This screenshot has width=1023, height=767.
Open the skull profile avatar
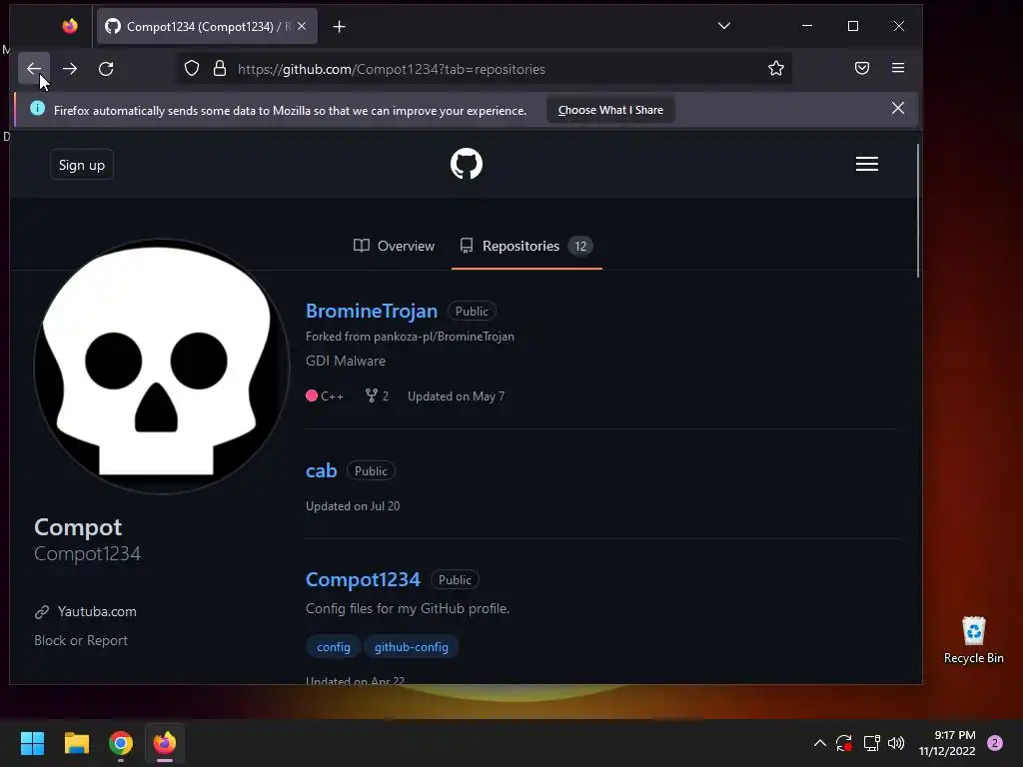[161, 366]
